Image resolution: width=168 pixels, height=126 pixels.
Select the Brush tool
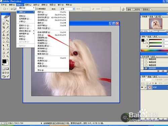tap(7, 31)
